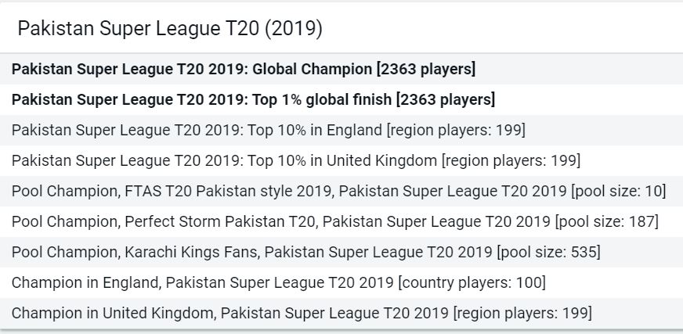This screenshot has height=334, width=683.
Task: Click '[region players: 199]' on Top 10% England row
Action: click(456, 130)
